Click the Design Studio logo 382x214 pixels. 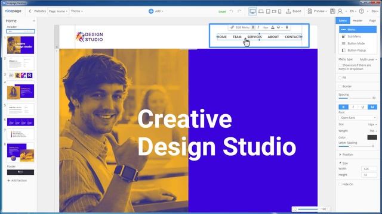click(90, 37)
